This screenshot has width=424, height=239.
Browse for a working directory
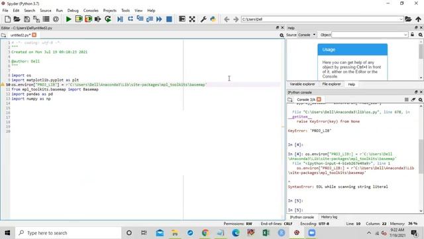[x=408, y=19]
